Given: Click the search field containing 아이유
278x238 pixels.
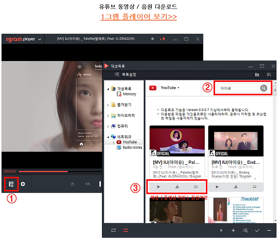Looking at the screenshot, I should (x=238, y=88).
